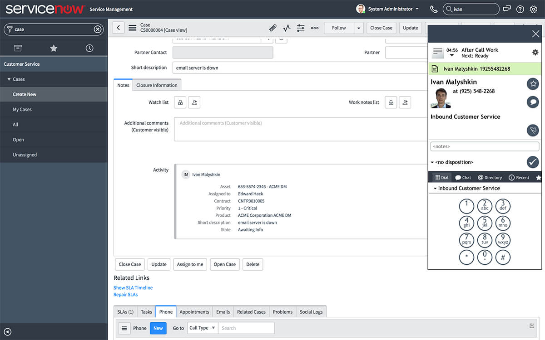Open the Call Type dropdown
This screenshot has width=545, height=340.
(202, 328)
